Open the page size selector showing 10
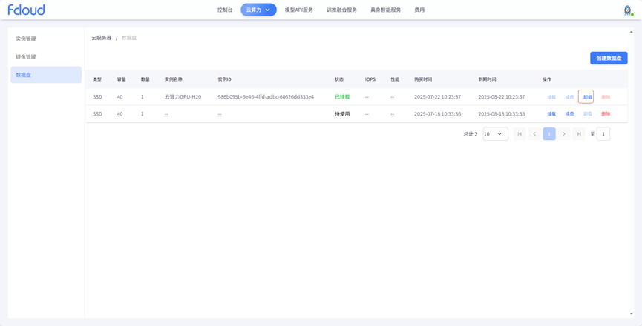The height and width of the screenshot is (326, 642). pyautogui.click(x=495, y=134)
